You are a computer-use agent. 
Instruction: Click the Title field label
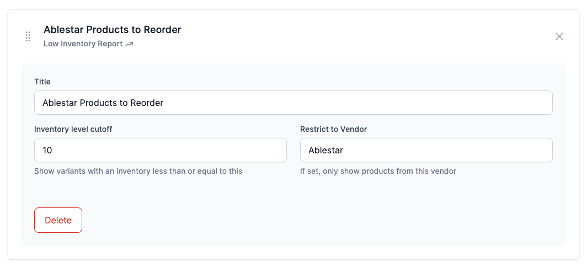pos(42,81)
